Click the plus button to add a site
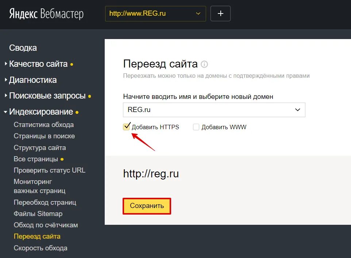 click(220, 14)
